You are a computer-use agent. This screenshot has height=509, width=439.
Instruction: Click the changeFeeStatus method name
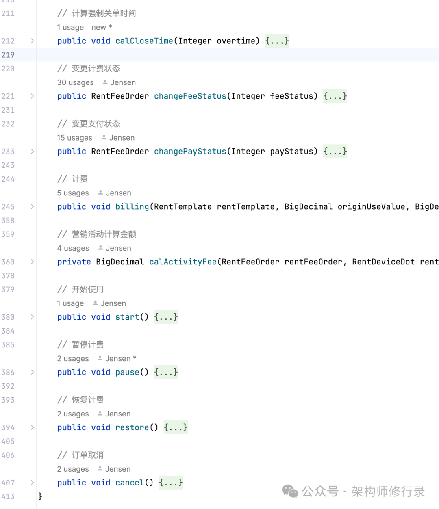click(x=190, y=96)
